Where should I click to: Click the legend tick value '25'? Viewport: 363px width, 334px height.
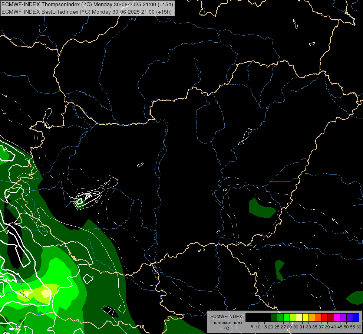(277, 327)
